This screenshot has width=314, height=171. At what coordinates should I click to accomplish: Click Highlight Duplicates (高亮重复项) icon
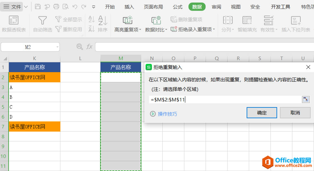(127, 20)
